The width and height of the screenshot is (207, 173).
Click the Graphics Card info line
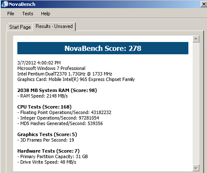(76, 79)
